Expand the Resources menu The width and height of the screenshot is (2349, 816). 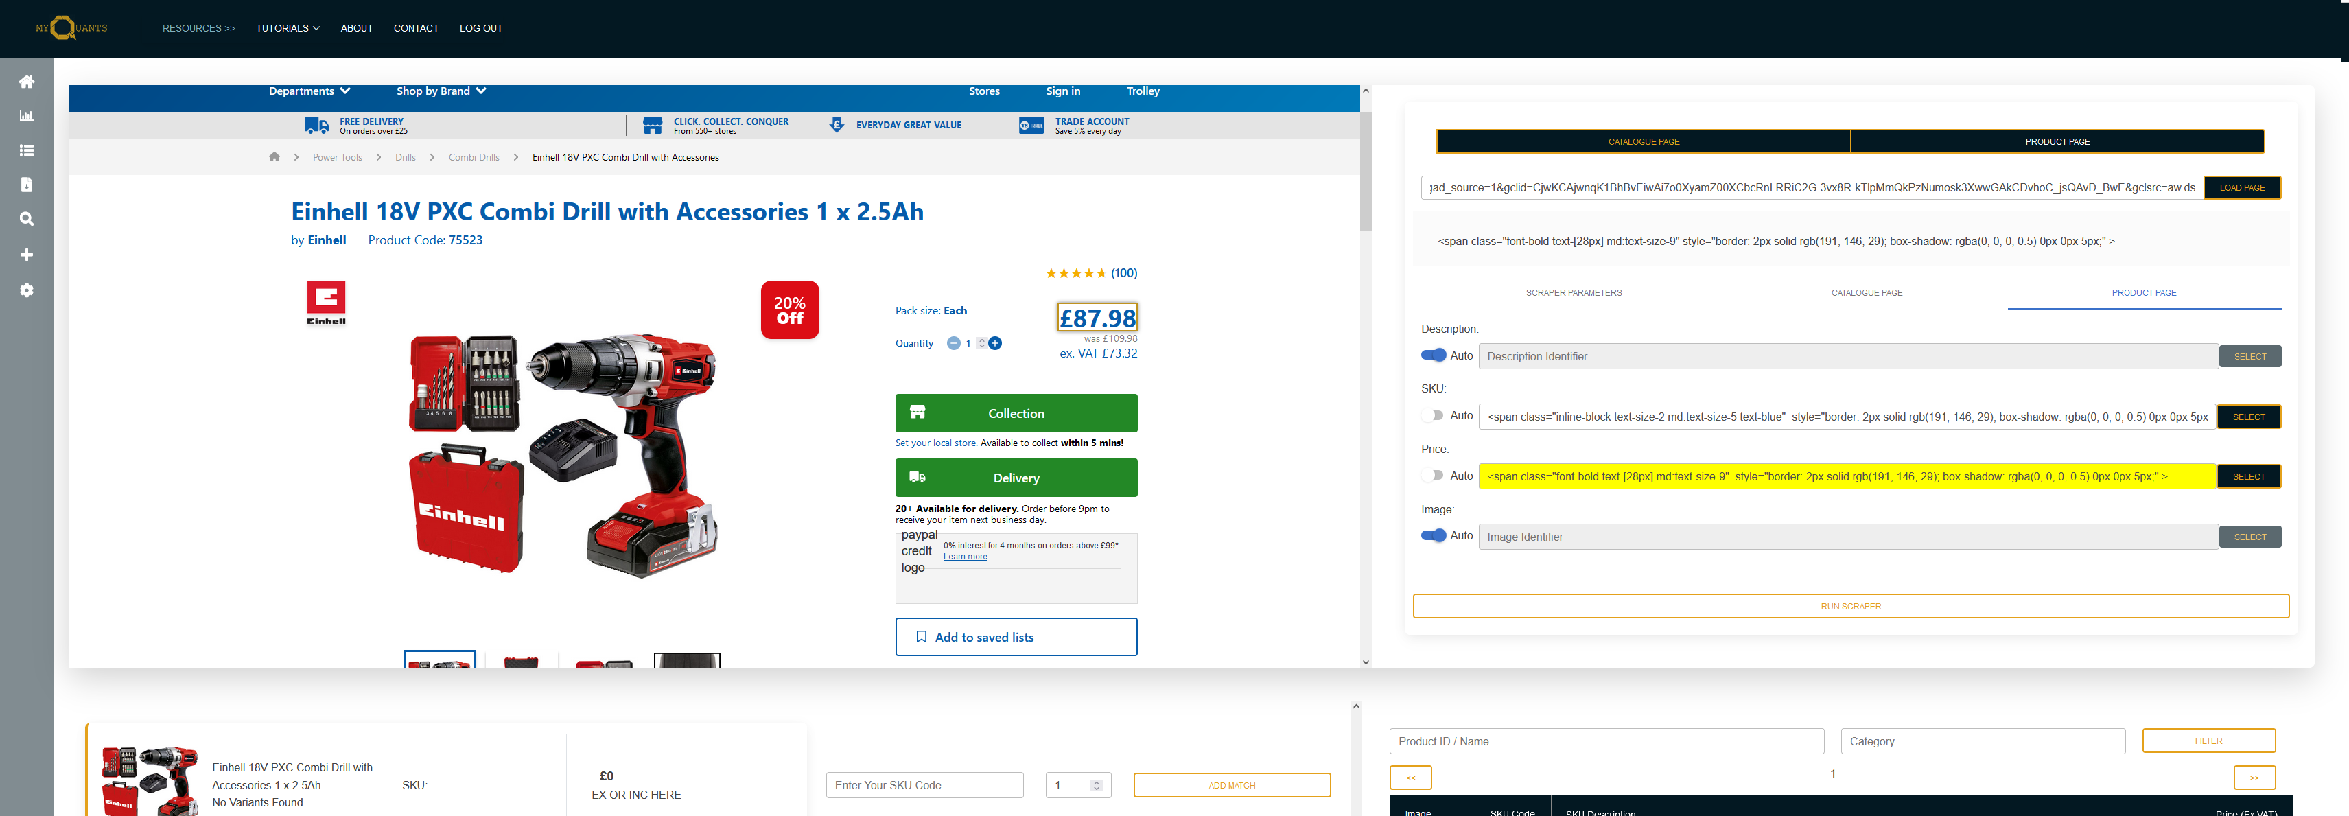click(199, 28)
